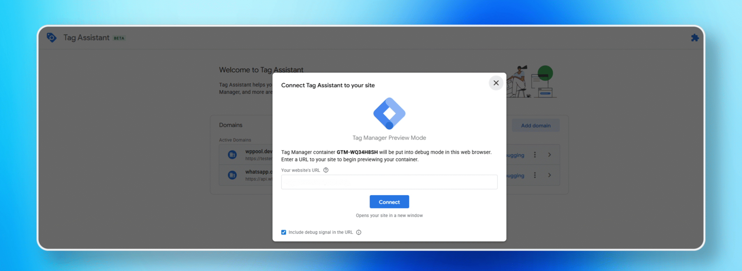The height and width of the screenshot is (271, 742).
Task: Click the Active Domains label
Action: click(235, 140)
